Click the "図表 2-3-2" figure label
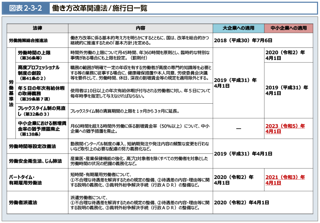 [25, 8]
